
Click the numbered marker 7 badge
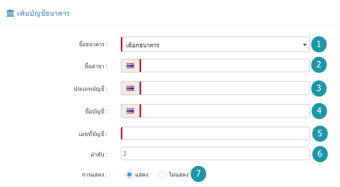[x=198, y=174]
